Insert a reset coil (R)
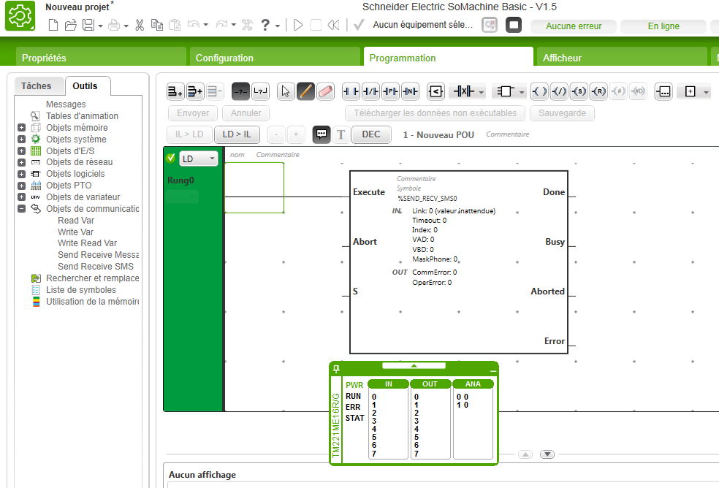This screenshot has height=488, width=719. [x=598, y=91]
